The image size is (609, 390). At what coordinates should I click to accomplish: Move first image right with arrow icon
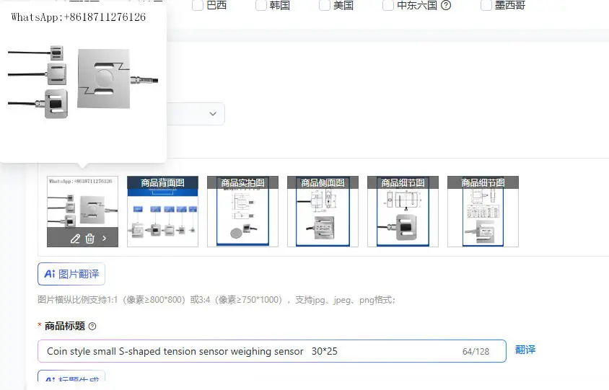(x=104, y=239)
